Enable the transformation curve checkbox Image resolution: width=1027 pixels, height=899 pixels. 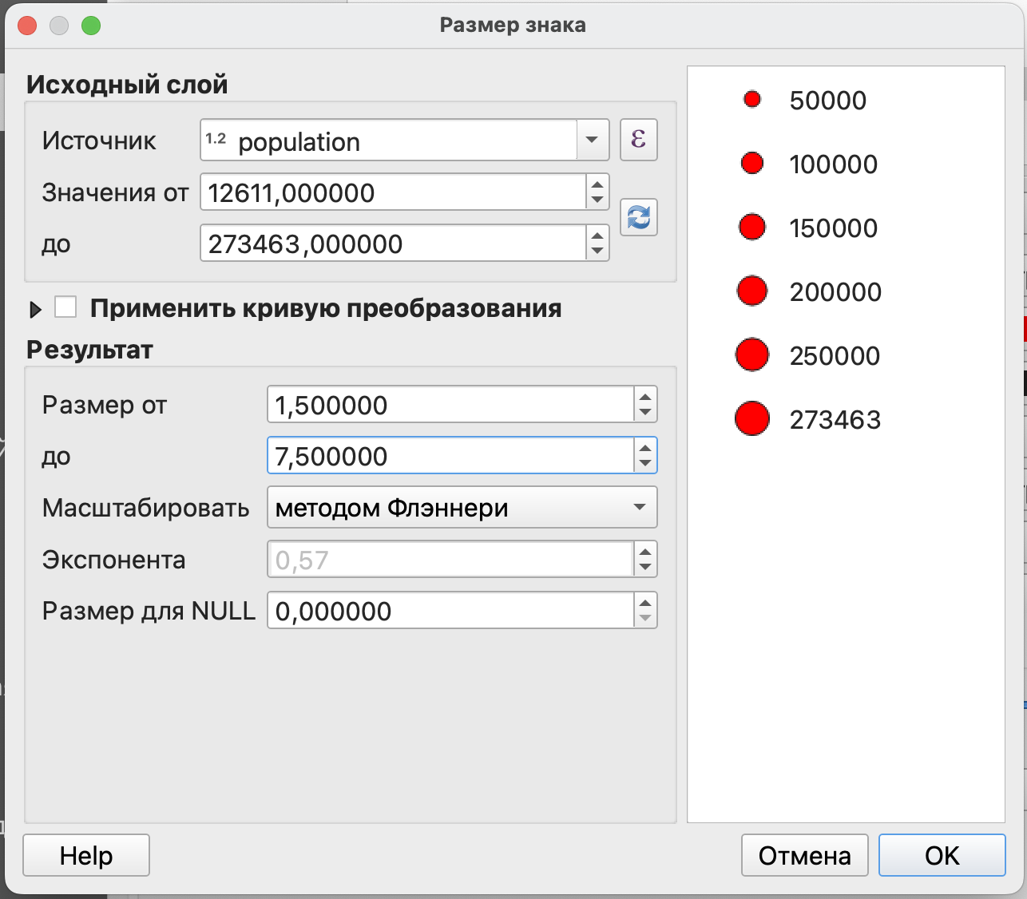pos(65,308)
